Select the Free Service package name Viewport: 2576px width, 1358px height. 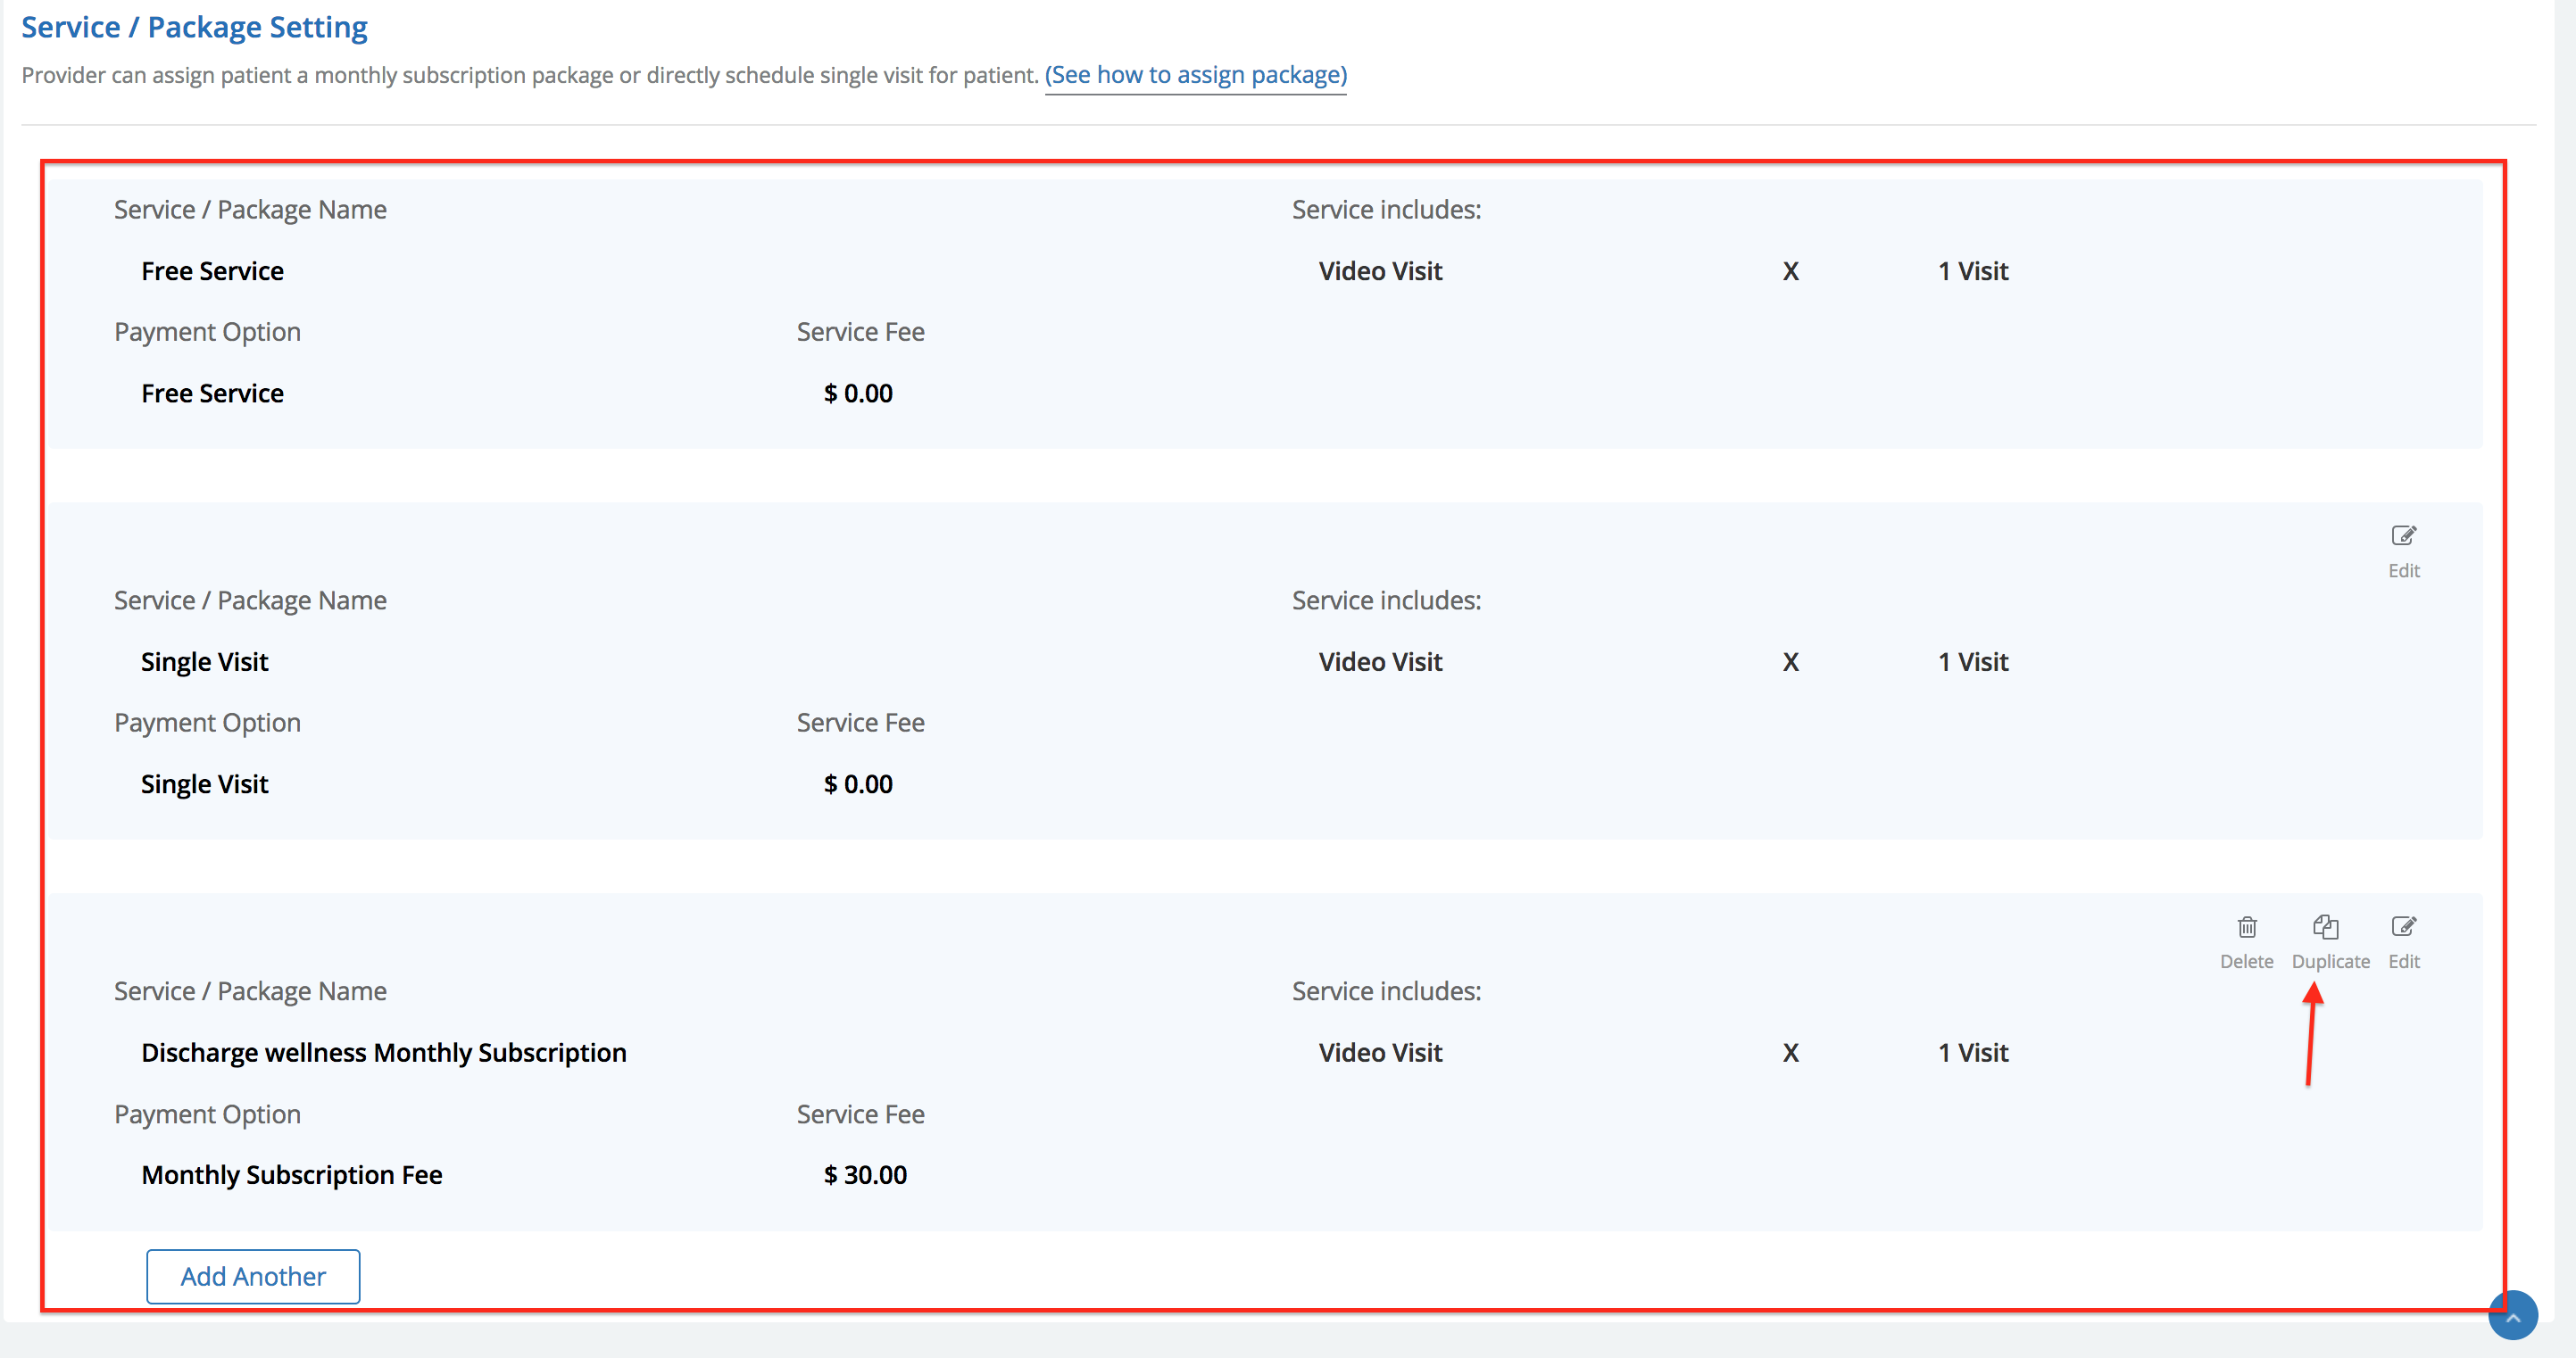[212, 271]
